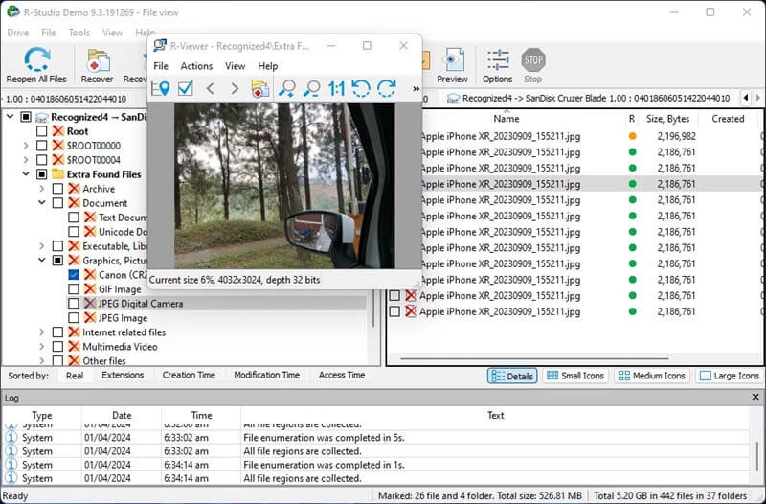Collapse the Recognized4 root node
The height and width of the screenshot is (504, 766).
[10, 117]
